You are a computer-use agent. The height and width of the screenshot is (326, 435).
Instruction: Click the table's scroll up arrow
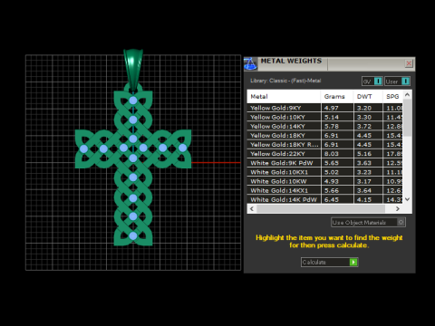[x=407, y=95]
